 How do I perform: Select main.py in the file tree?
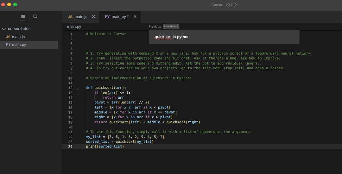29,45
